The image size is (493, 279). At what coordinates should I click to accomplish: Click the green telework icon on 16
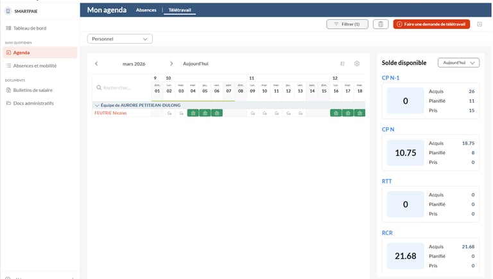point(336,113)
